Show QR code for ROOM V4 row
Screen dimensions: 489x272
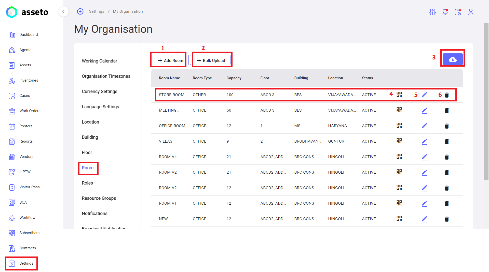click(x=399, y=157)
